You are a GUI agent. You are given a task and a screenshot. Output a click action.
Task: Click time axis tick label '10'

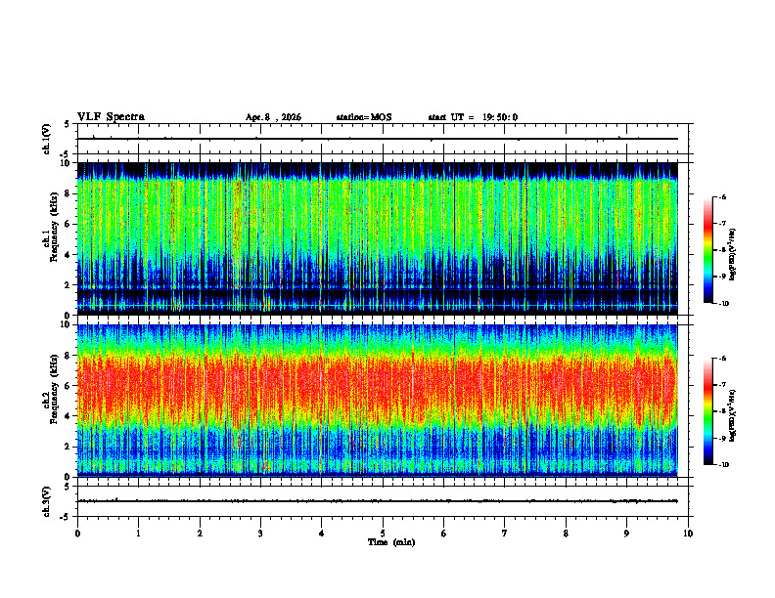(x=688, y=534)
